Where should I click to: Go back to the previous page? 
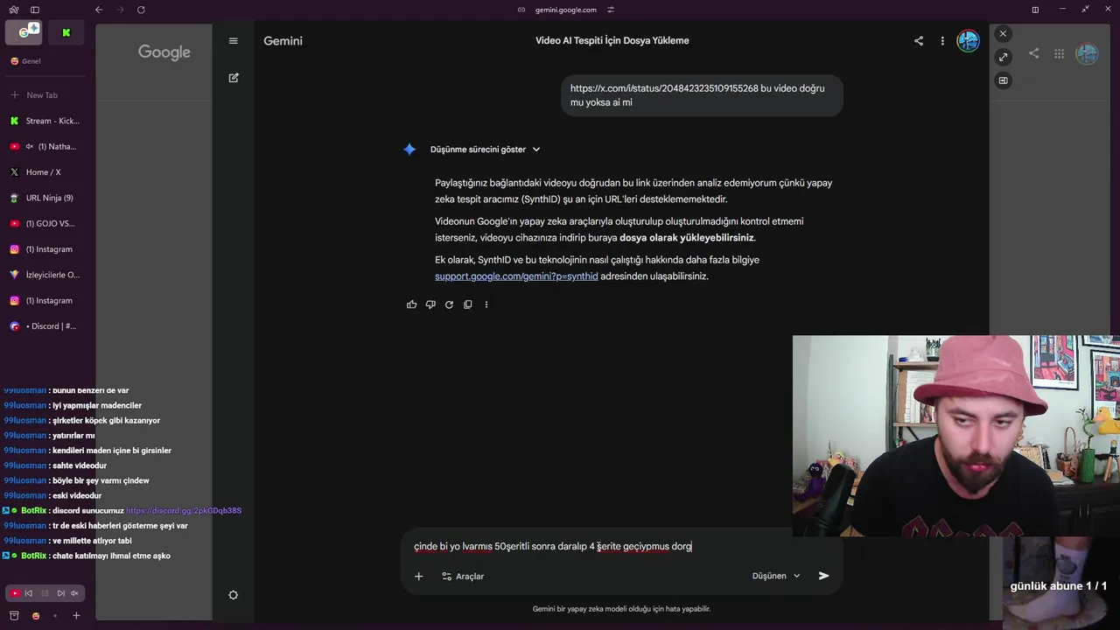(x=99, y=10)
